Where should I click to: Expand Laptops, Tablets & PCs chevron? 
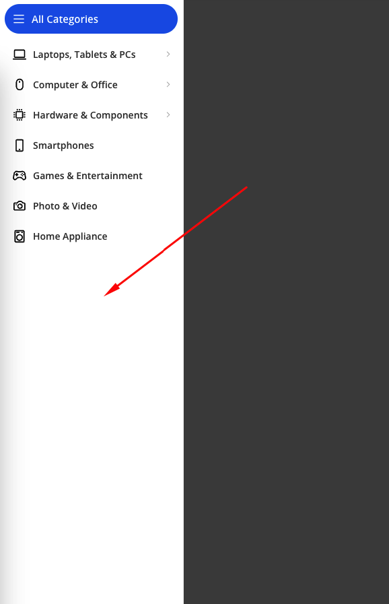coord(168,55)
